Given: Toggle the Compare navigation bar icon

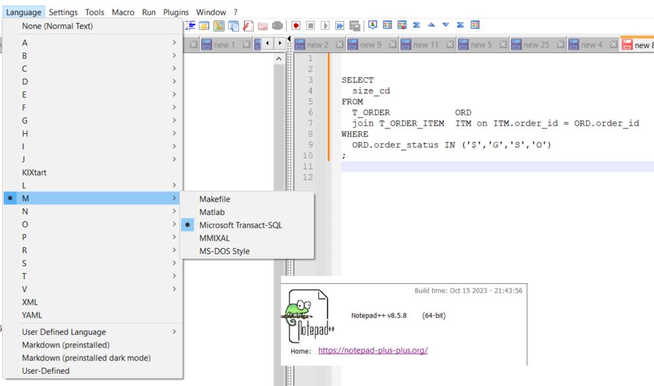Looking at the screenshot, I should tap(475, 25).
